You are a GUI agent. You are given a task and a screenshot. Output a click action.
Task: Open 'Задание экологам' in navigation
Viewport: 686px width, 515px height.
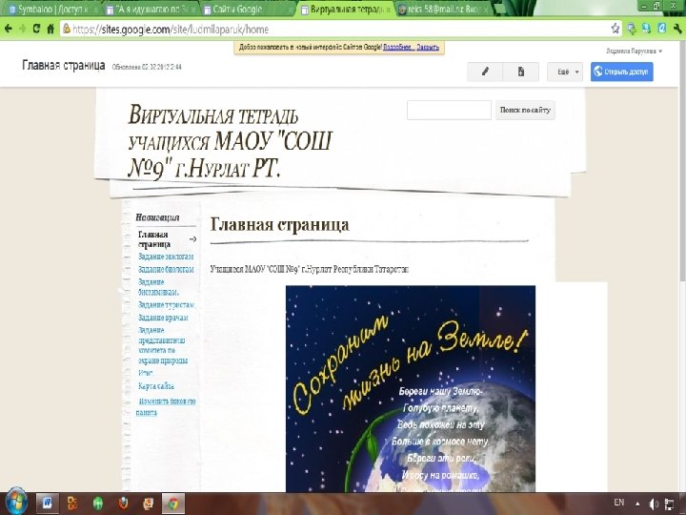(x=166, y=257)
